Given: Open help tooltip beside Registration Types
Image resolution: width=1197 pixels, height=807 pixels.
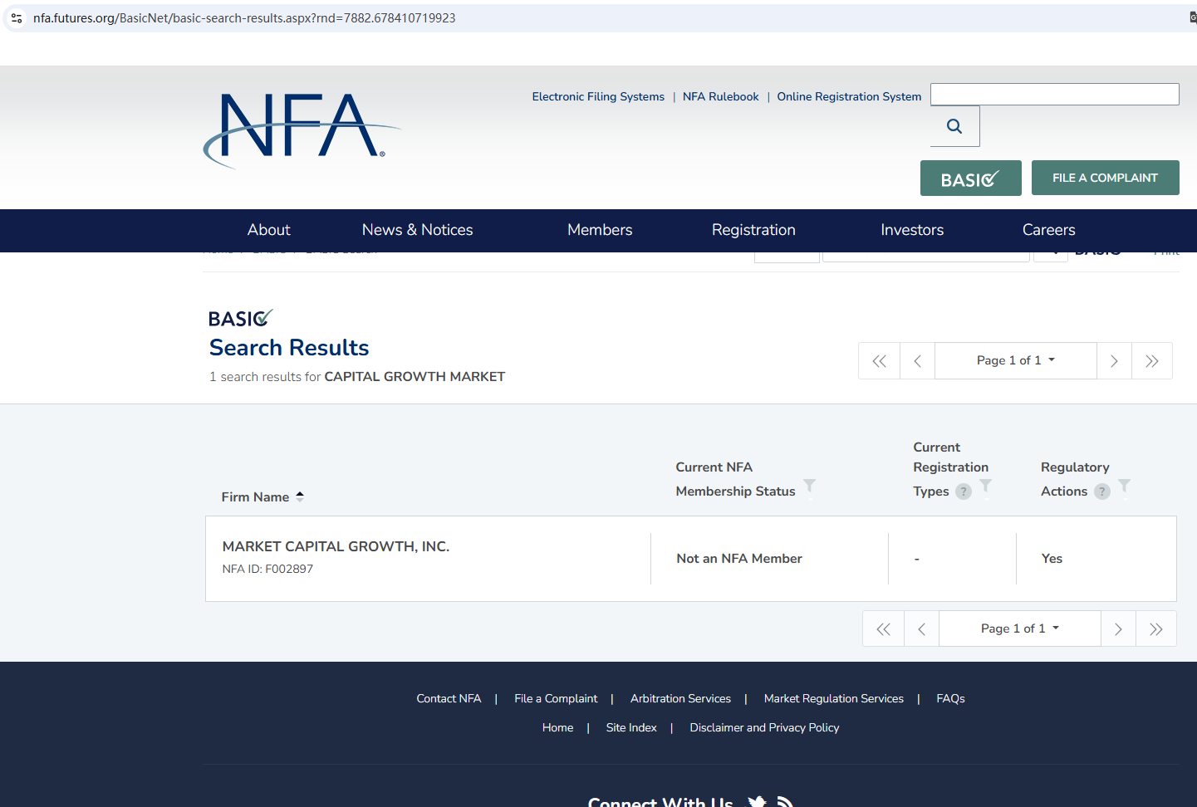Looking at the screenshot, I should coord(964,492).
